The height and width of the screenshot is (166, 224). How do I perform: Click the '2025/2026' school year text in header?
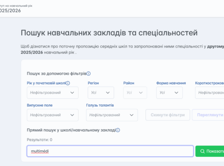[x=10, y=11]
